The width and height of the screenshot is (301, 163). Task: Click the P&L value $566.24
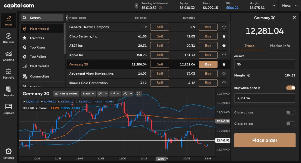click(232, 8)
